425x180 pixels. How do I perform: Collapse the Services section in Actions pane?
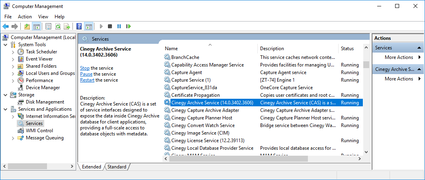419,48
